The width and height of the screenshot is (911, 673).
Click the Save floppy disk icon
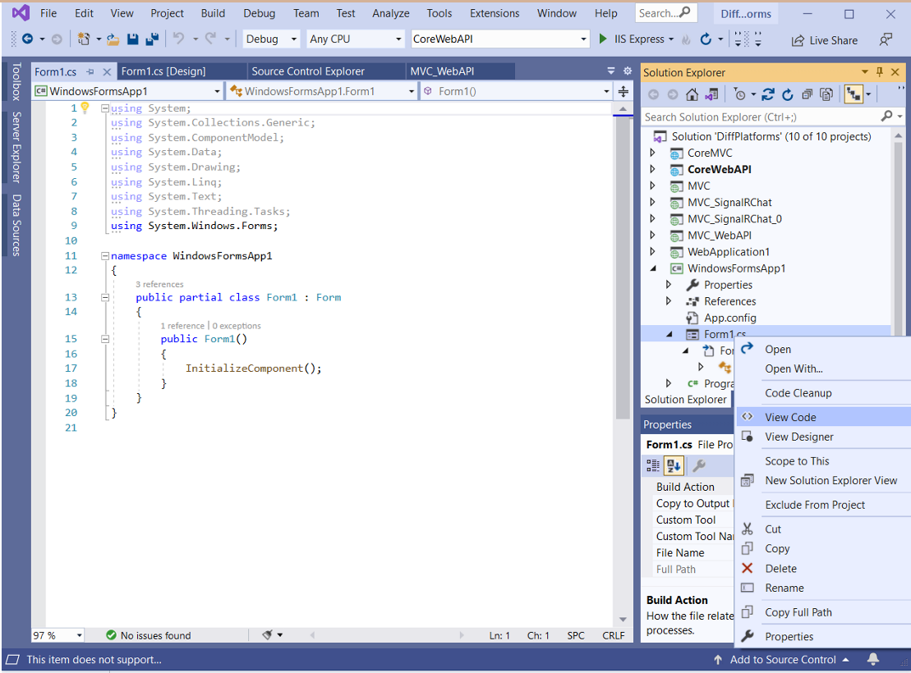point(135,39)
